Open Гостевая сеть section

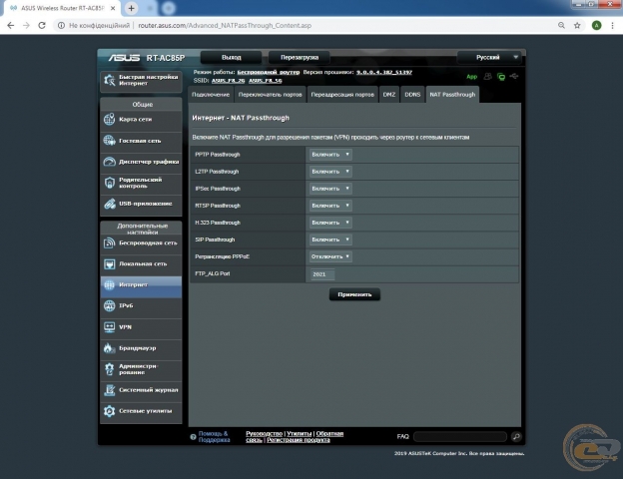pyautogui.click(x=141, y=141)
